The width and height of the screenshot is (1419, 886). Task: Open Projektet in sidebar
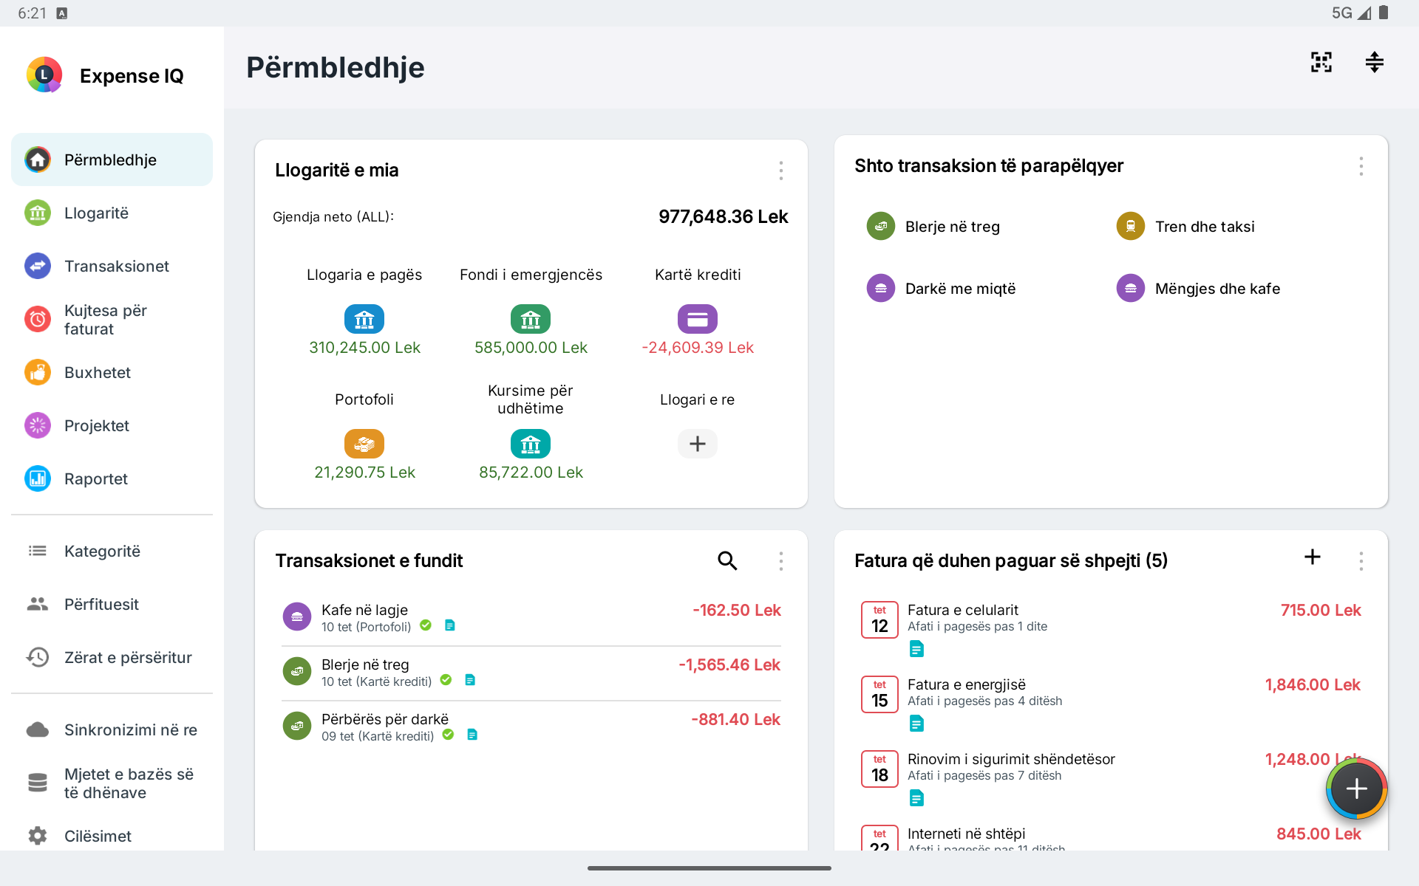(112, 425)
